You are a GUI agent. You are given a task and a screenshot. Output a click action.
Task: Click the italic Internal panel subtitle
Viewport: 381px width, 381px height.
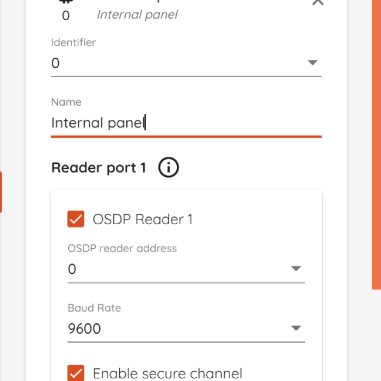tap(137, 15)
